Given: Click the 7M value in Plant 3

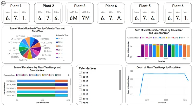Looking at the screenshot, I should click(86, 18).
